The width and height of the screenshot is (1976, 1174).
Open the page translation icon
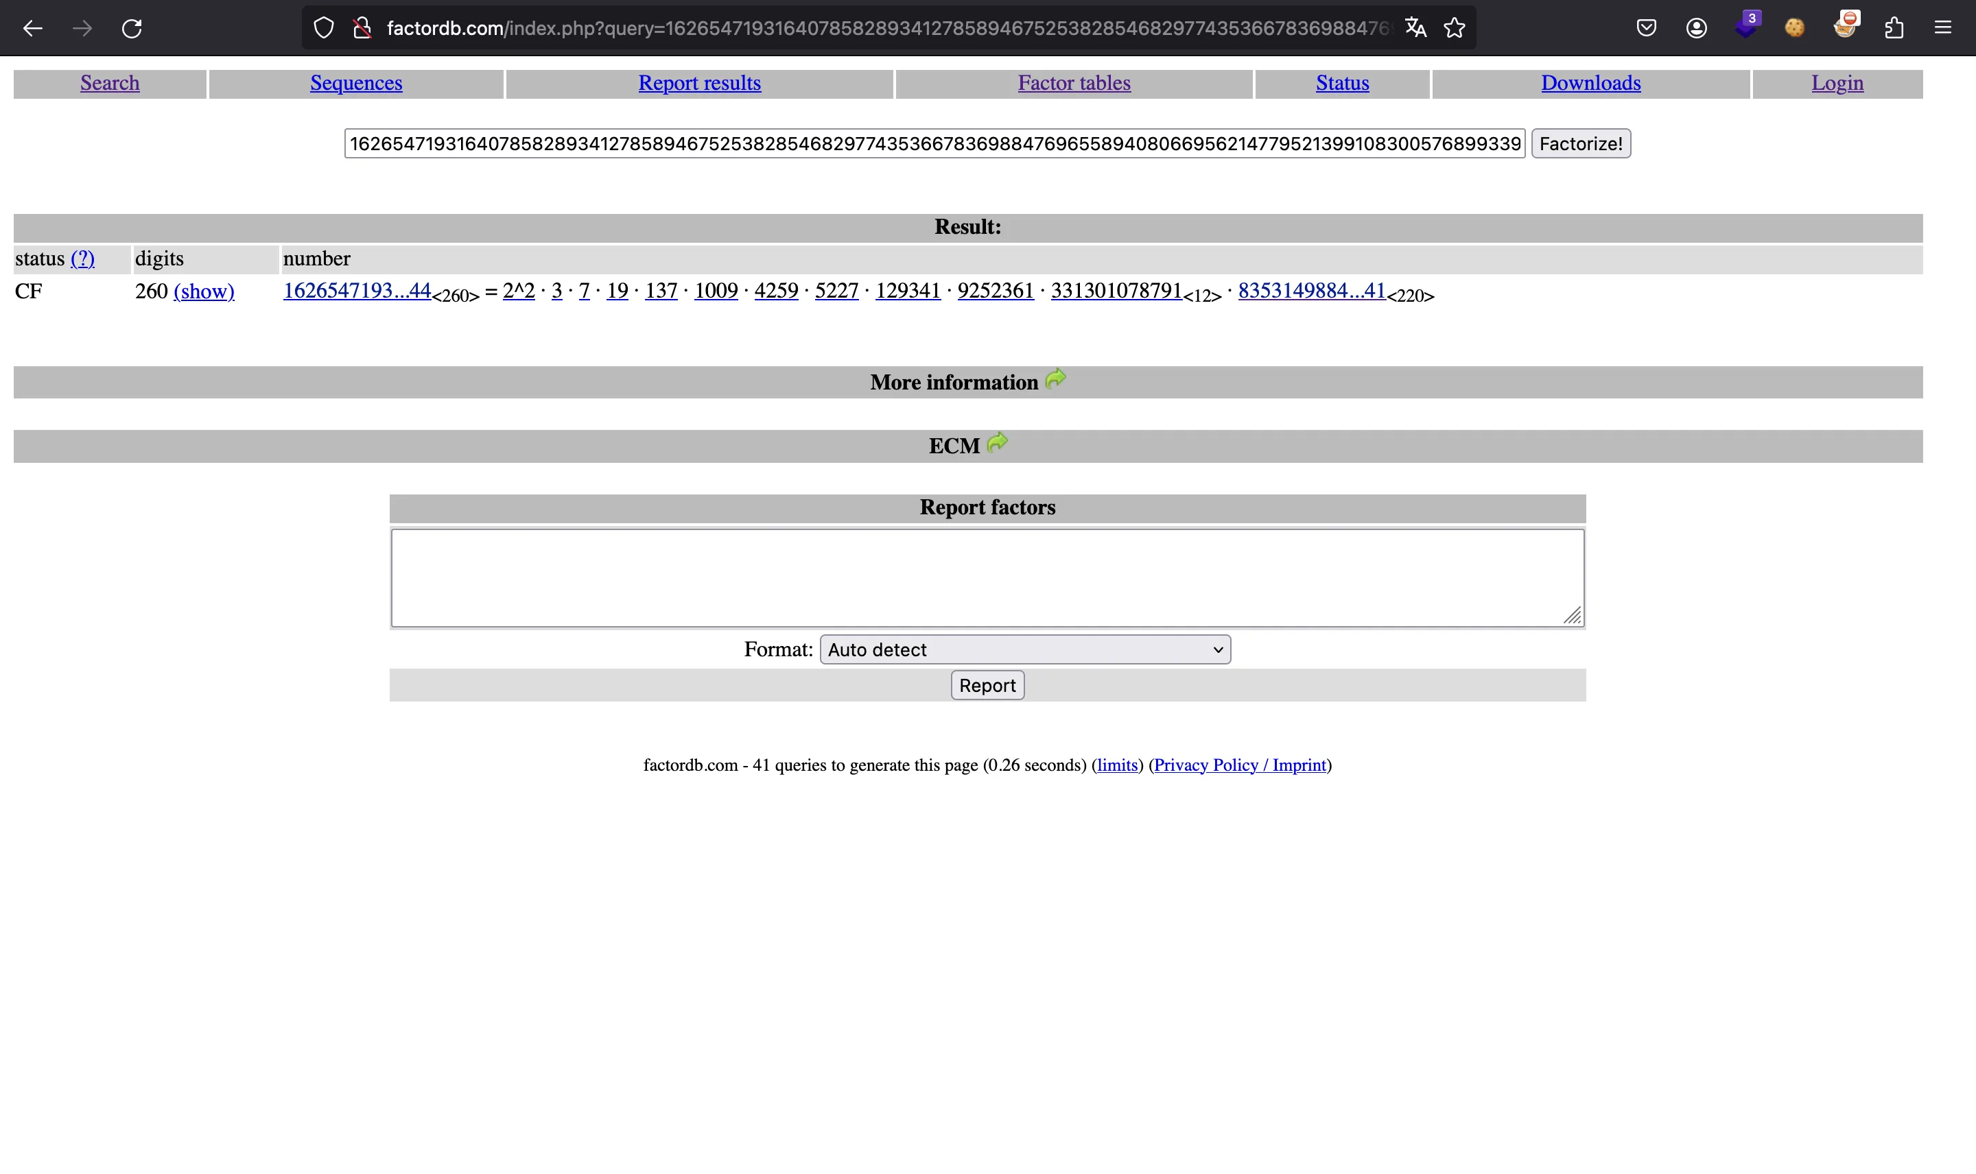coord(1415,29)
